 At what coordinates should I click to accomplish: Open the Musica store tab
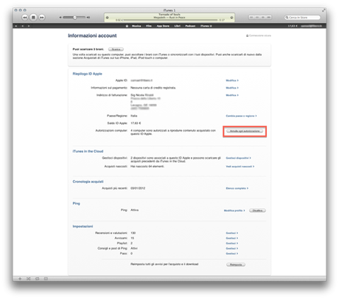click(136, 26)
